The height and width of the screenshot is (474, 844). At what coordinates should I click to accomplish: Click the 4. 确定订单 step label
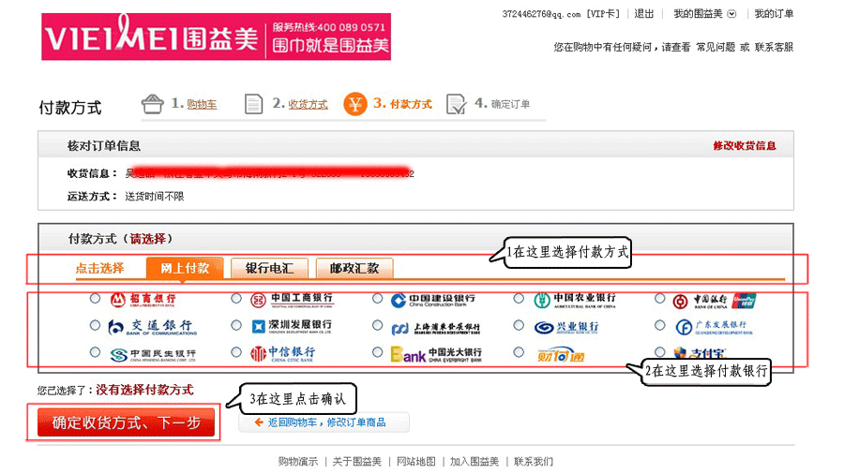pyautogui.click(x=503, y=104)
